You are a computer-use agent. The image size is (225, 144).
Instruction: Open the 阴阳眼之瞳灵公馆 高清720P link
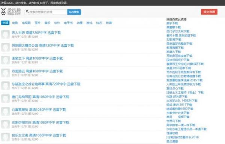click(43, 45)
